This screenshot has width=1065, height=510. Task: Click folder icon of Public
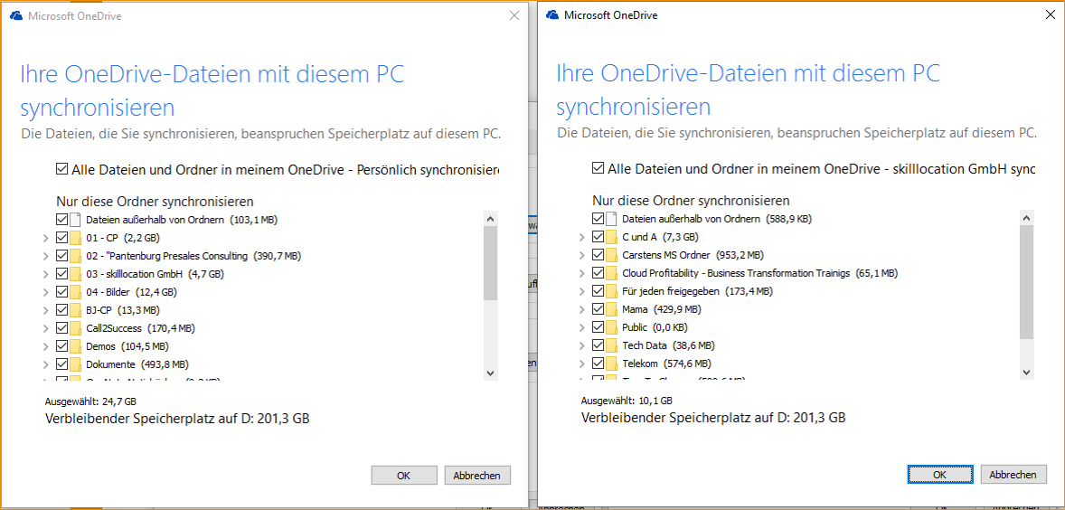coord(612,326)
